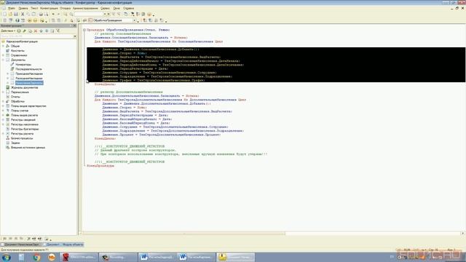Select the highlighted НачислениеЗарплаты document
The width and height of the screenshot is (466, 262).
tap(29, 83)
